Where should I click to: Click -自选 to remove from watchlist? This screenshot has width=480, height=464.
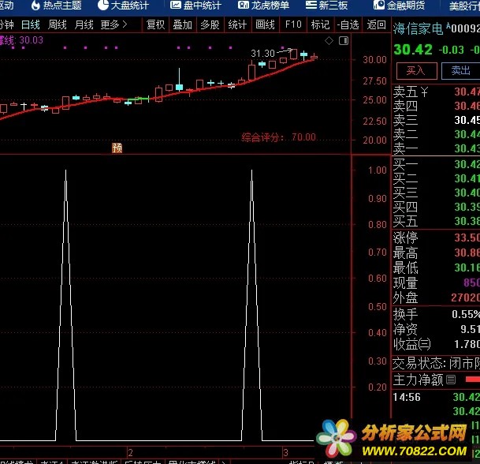point(348,24)
